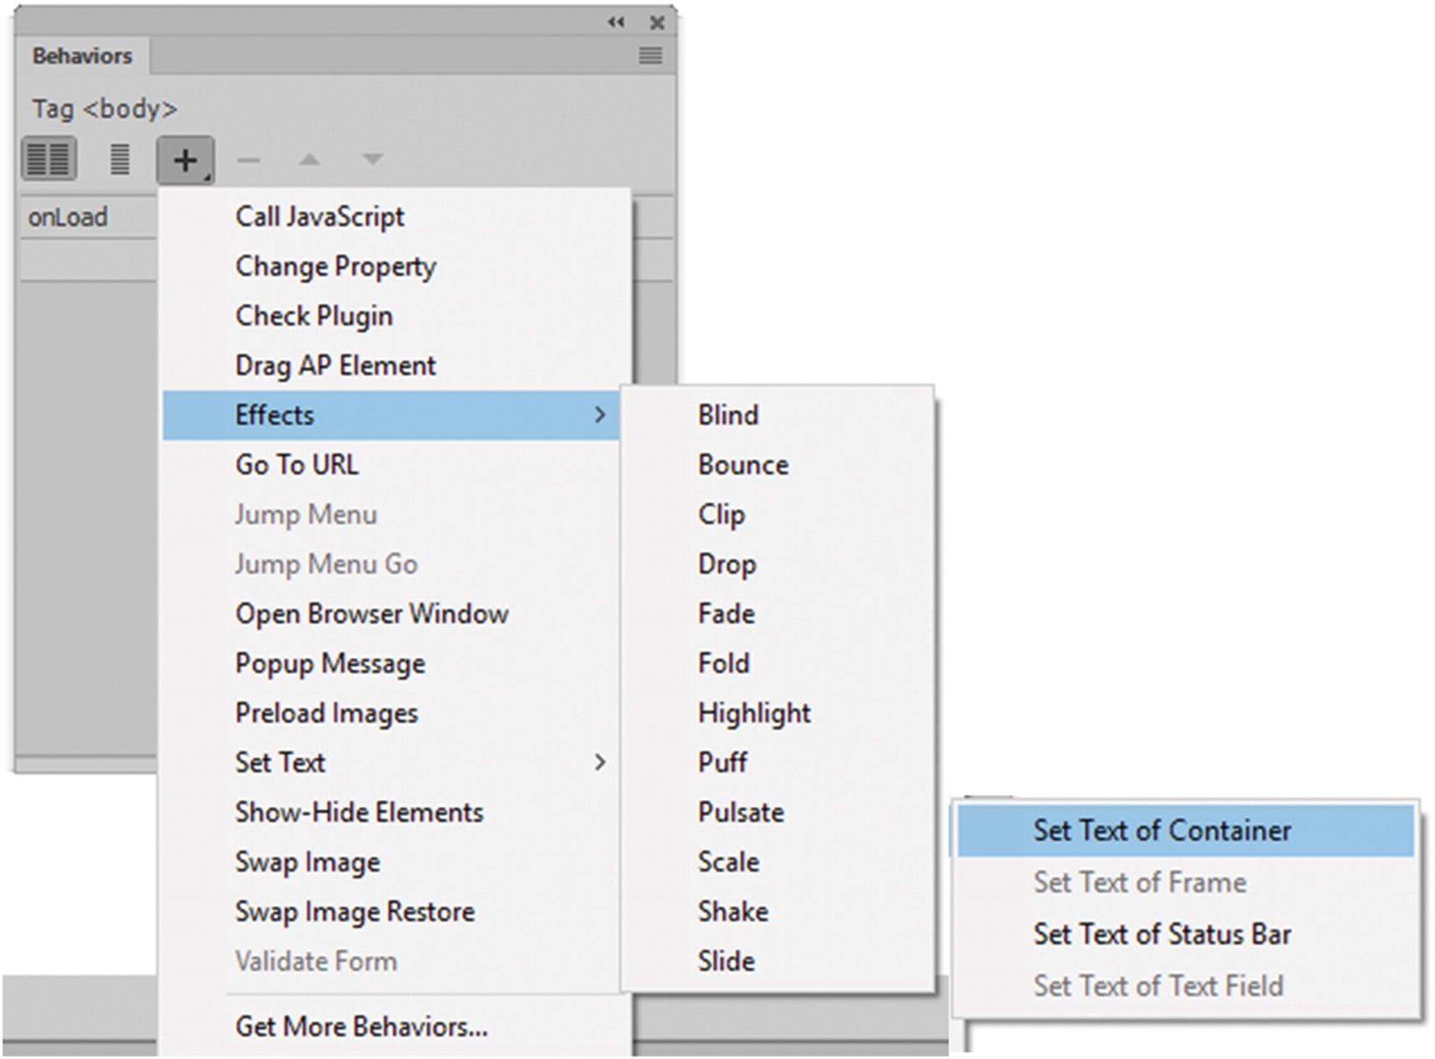The width and height of the screenshot is (1435, 1059).
Task: Click the Remove event minus icon
Action: pos(248,159)
